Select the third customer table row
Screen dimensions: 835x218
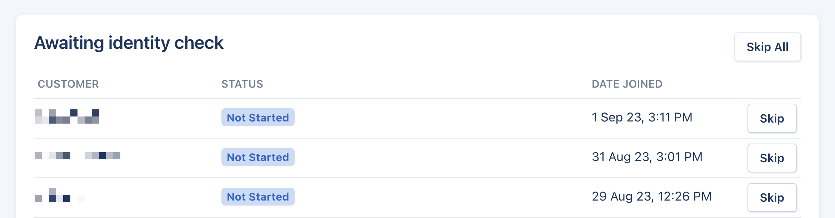click(x=429, y=197)
